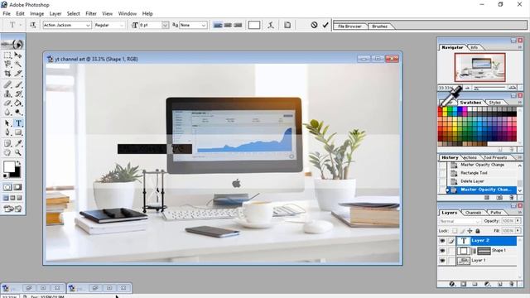Select the Healing Brush tool
This screenshot has height=298, width=530.
pyautogui.click(x=7, y=84)
